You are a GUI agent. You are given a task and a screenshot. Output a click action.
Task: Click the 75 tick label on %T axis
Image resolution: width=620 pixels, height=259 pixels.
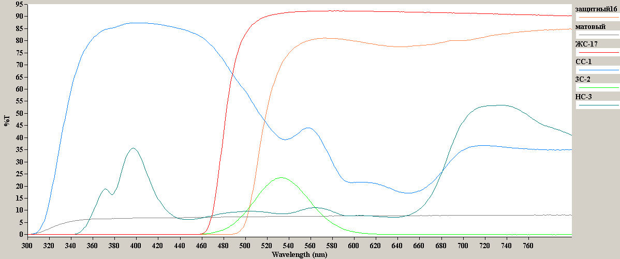coord(20,53)
